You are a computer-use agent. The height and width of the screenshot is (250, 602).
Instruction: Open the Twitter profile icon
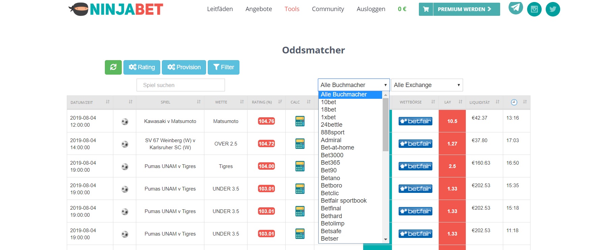coord(553,9)
